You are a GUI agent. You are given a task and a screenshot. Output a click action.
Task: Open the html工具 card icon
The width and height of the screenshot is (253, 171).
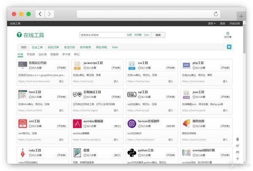pos(23,95)
